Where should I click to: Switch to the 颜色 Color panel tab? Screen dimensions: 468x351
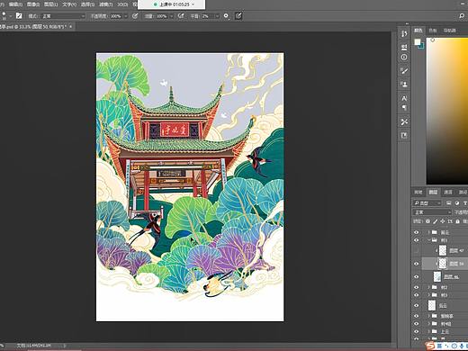[418, 31]
